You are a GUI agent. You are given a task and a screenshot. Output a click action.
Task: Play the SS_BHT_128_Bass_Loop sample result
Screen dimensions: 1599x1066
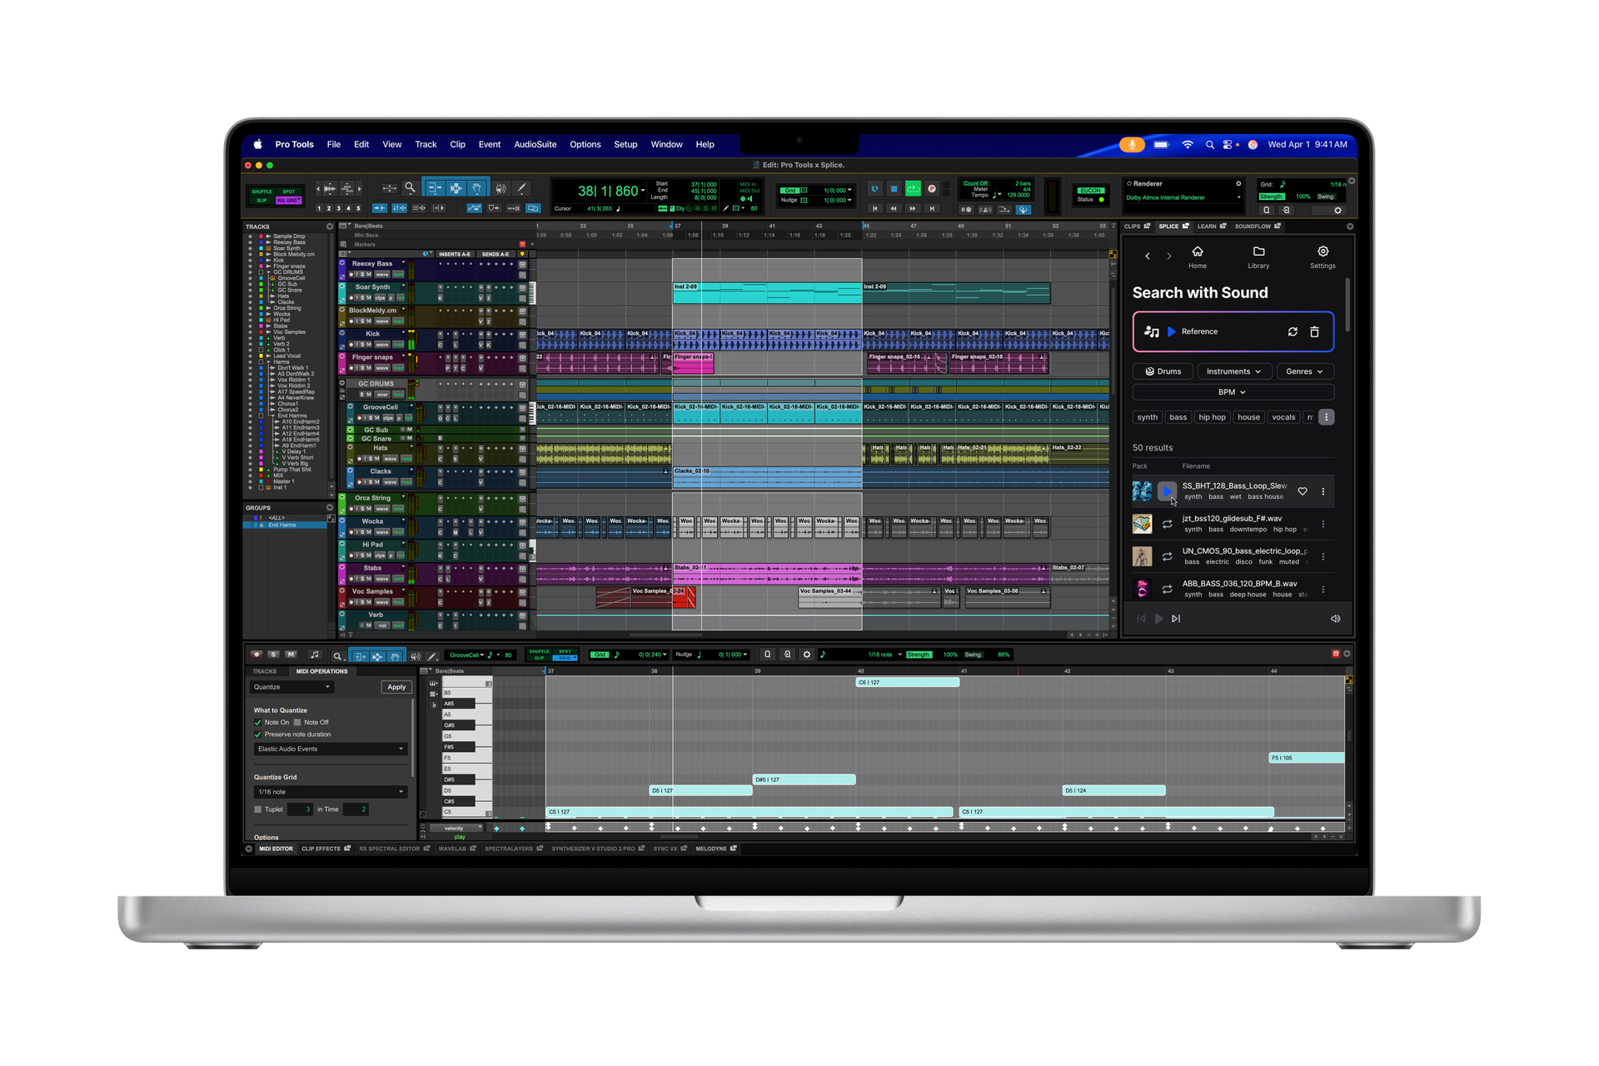point(1167,491)
